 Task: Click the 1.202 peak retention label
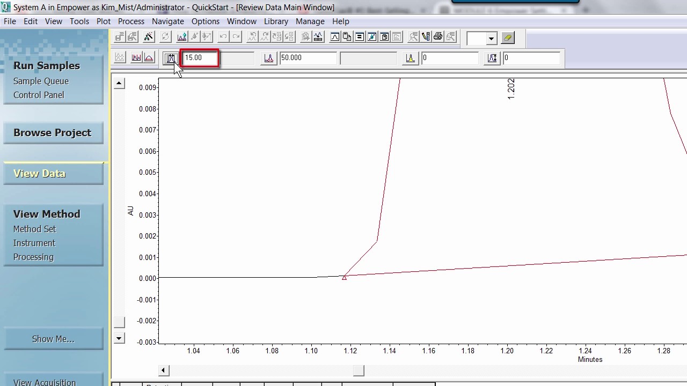511,89
